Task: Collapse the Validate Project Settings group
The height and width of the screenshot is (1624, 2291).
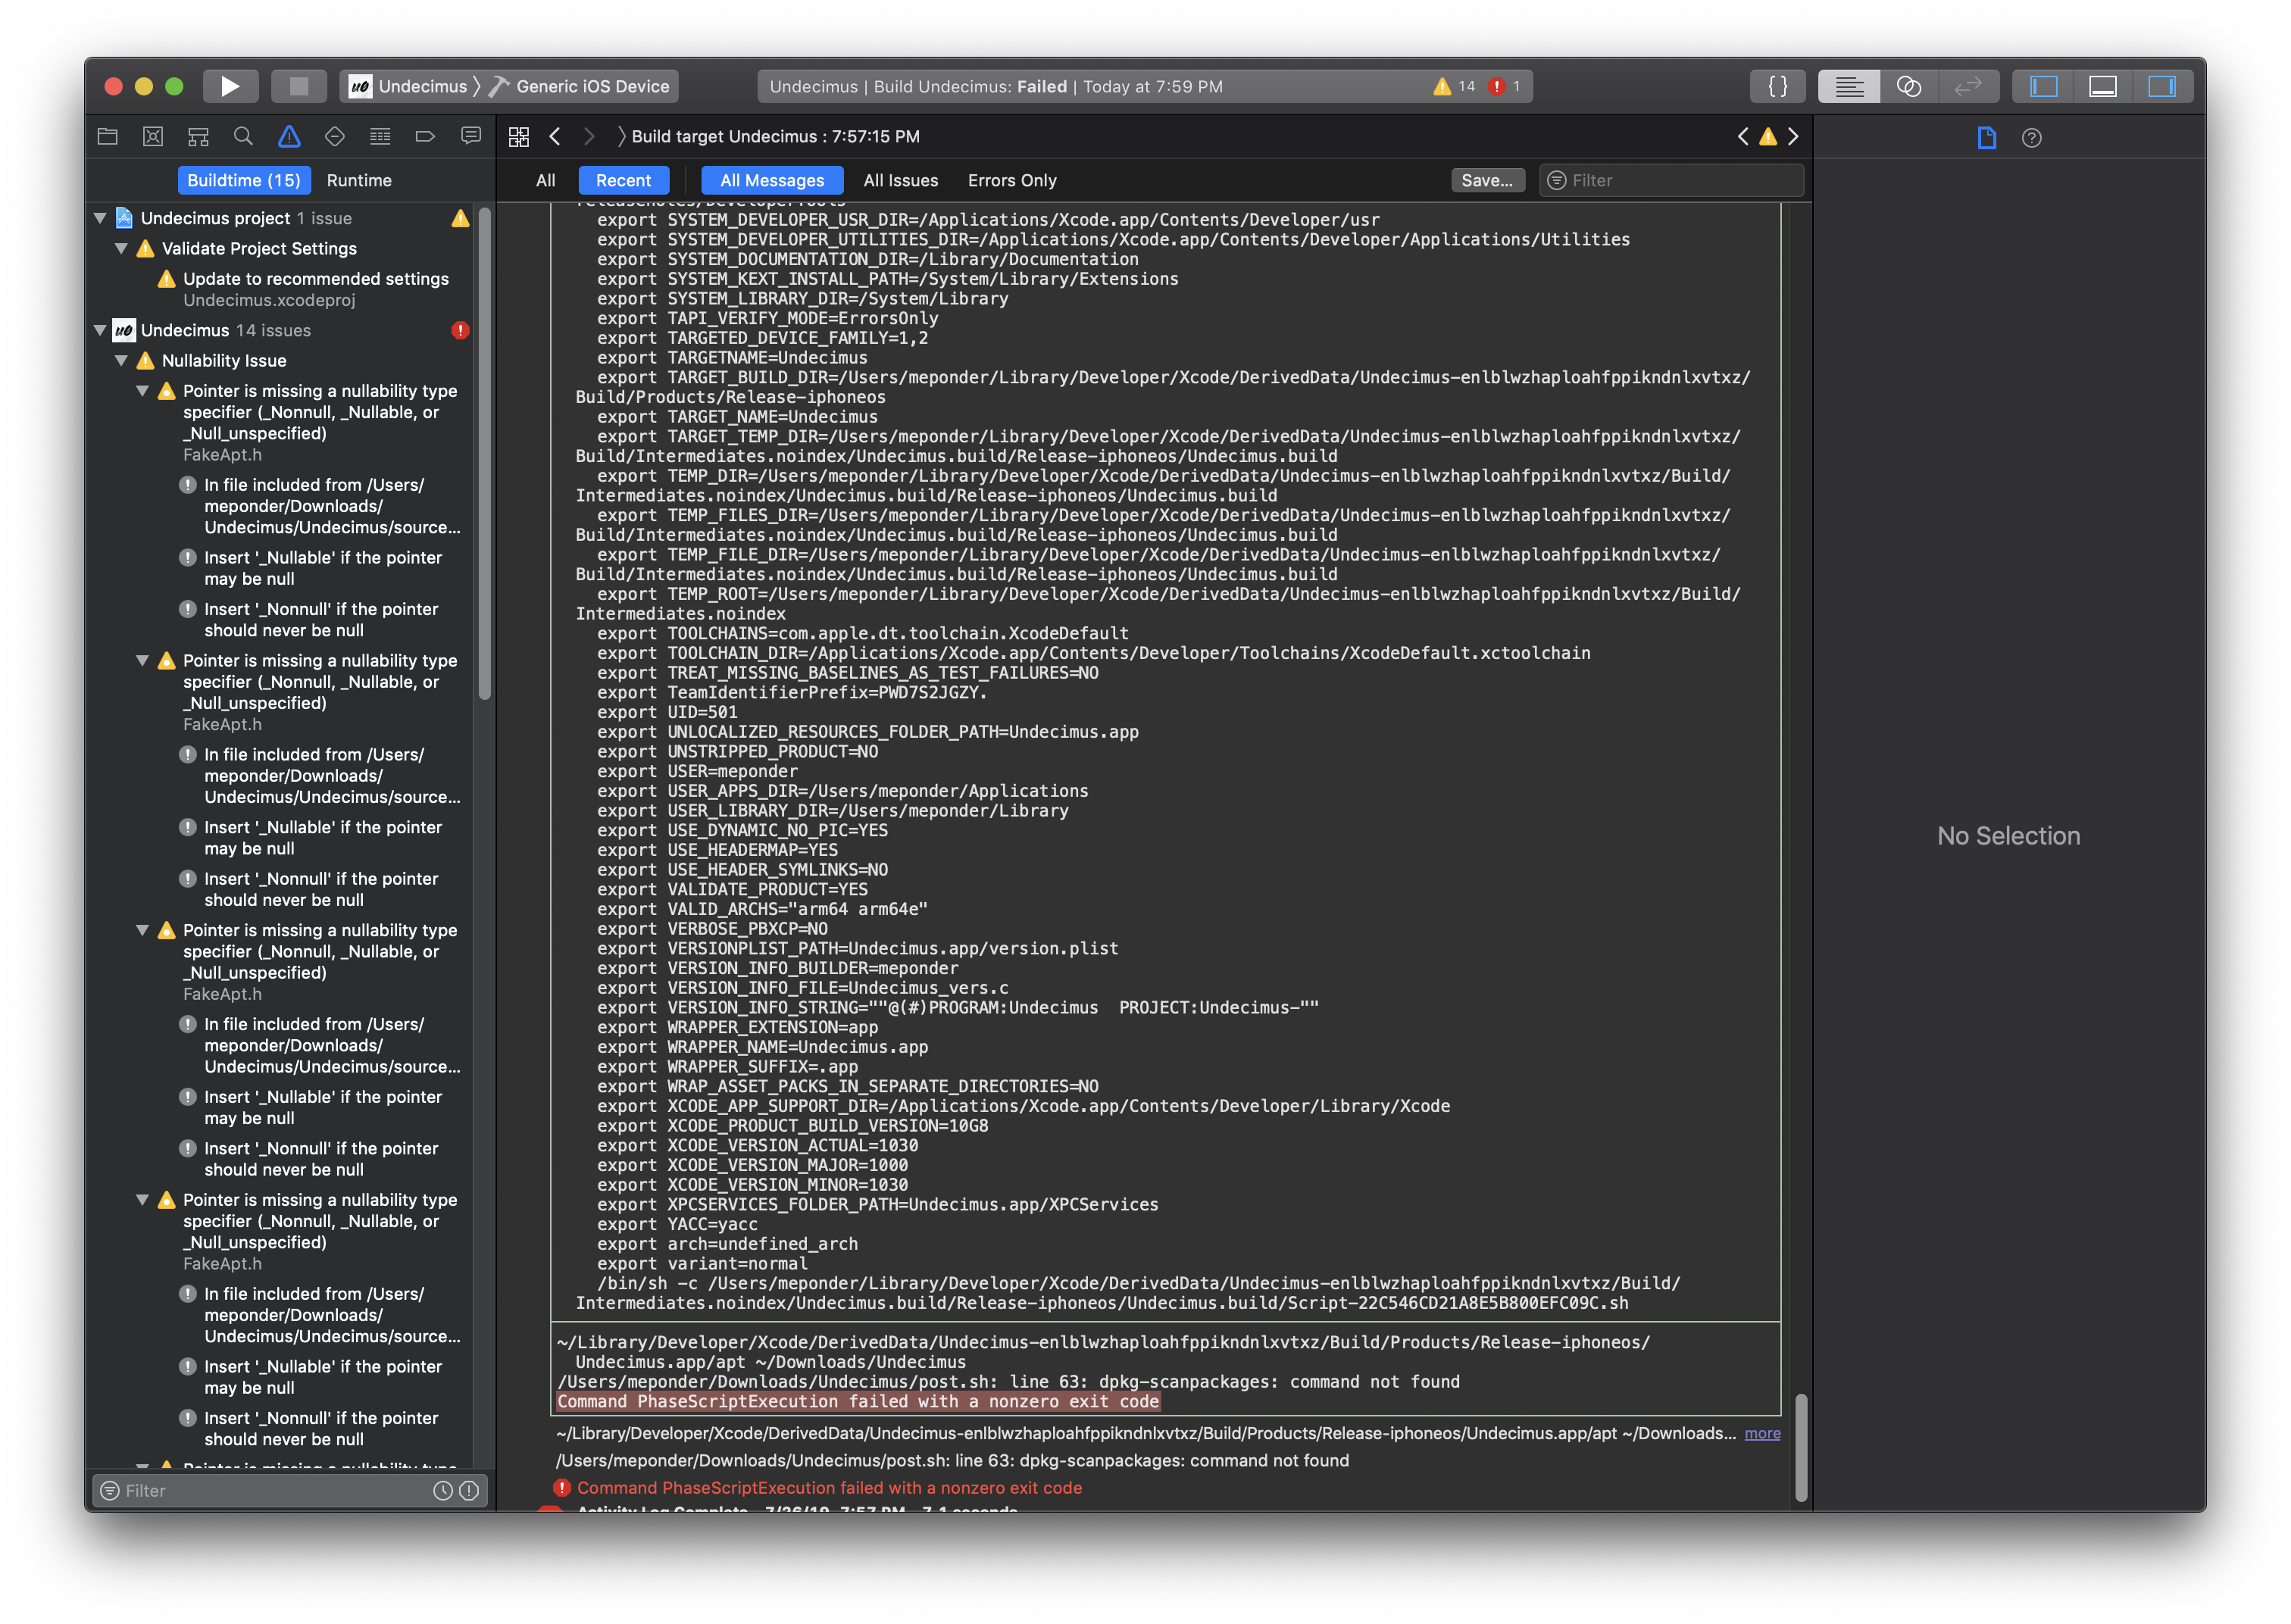Action: pos(121,248)
